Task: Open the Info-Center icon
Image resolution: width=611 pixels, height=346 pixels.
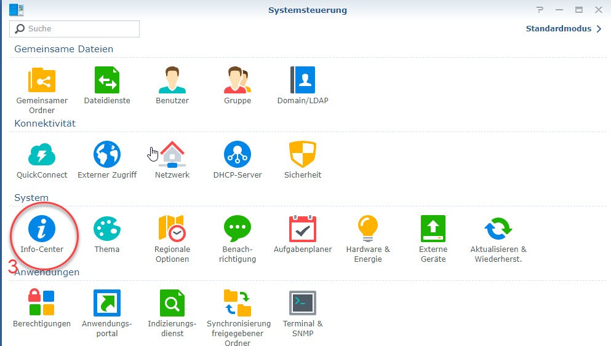Action: tap(42, 229)
